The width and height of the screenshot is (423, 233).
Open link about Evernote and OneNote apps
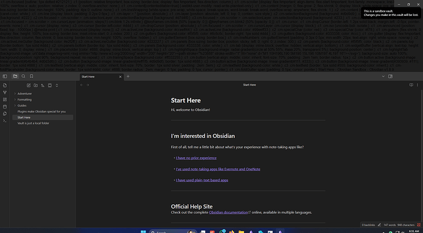coord(218,169)
